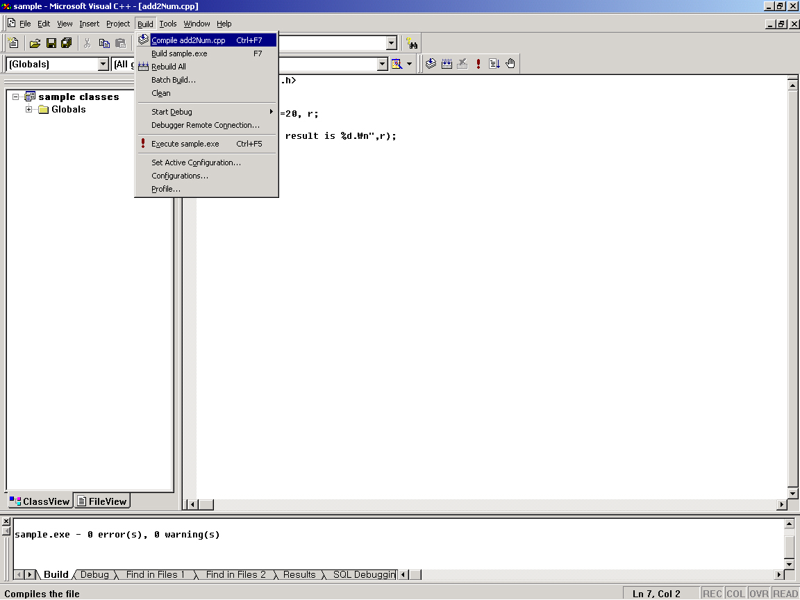Open Configurations menu item
The height and width of the screenshot is (600, 800).
click(207, 176)
